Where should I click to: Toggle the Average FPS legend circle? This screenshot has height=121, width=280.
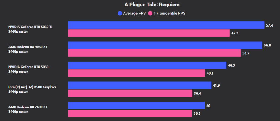click(120, 13)
